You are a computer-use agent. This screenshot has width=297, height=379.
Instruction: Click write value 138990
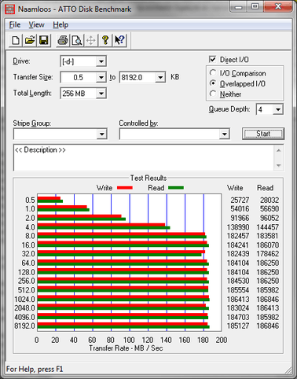tap(238, 227)
